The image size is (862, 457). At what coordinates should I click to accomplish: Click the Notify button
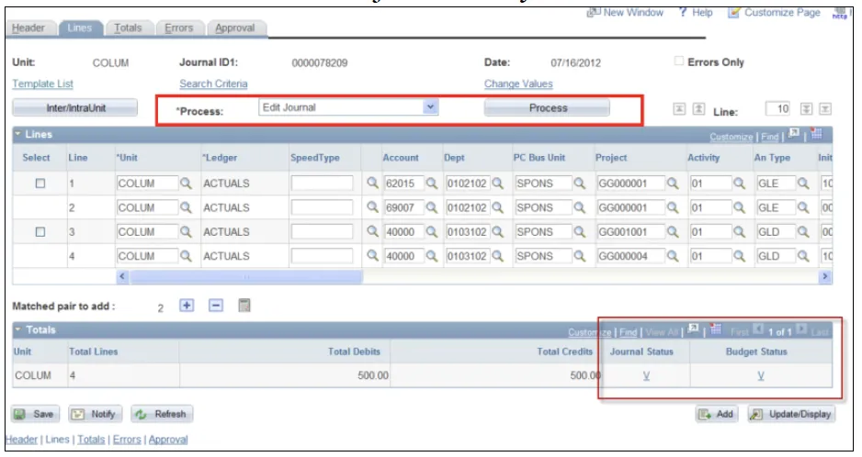tap(95, 414)
